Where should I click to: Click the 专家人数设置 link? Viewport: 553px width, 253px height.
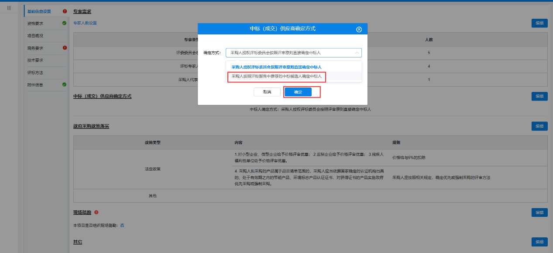85,23
